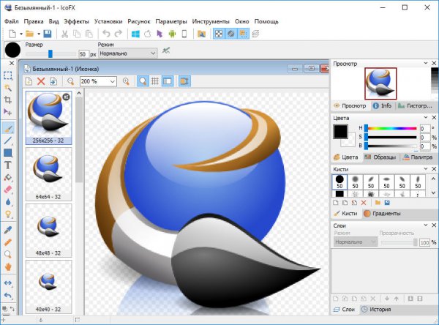Delete image with the red X icon

tap(41, 81)
